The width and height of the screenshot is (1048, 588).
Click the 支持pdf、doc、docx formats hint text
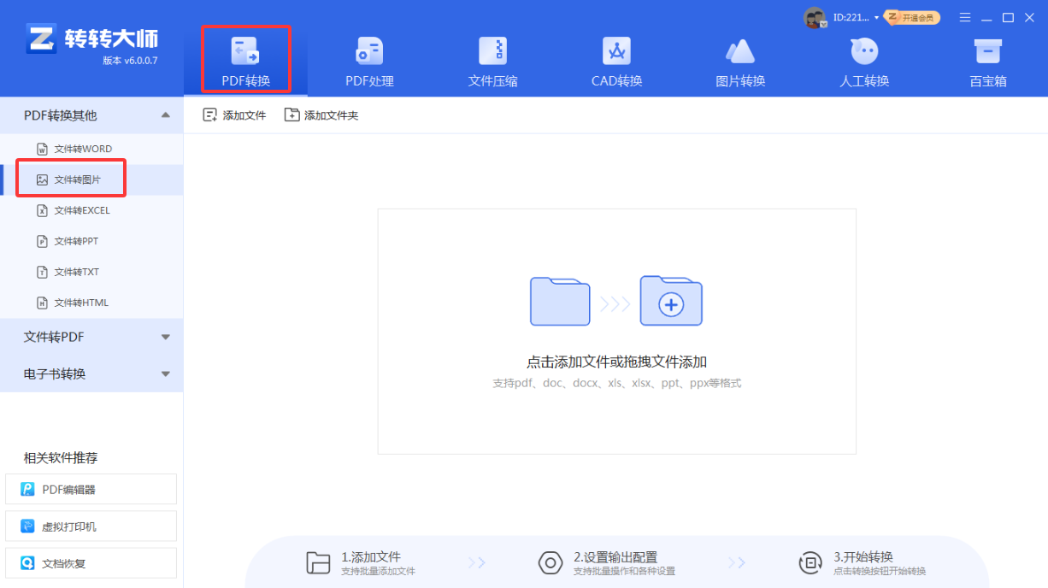[616, 383]
